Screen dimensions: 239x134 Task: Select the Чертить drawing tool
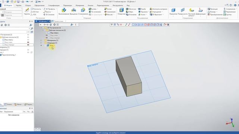click(x=27, y=12)
